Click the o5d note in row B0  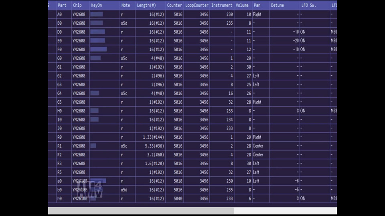click(124, 23)
